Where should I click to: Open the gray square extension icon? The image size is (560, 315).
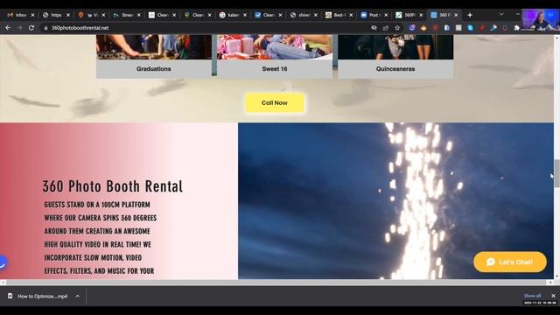[x=458, y=28]
